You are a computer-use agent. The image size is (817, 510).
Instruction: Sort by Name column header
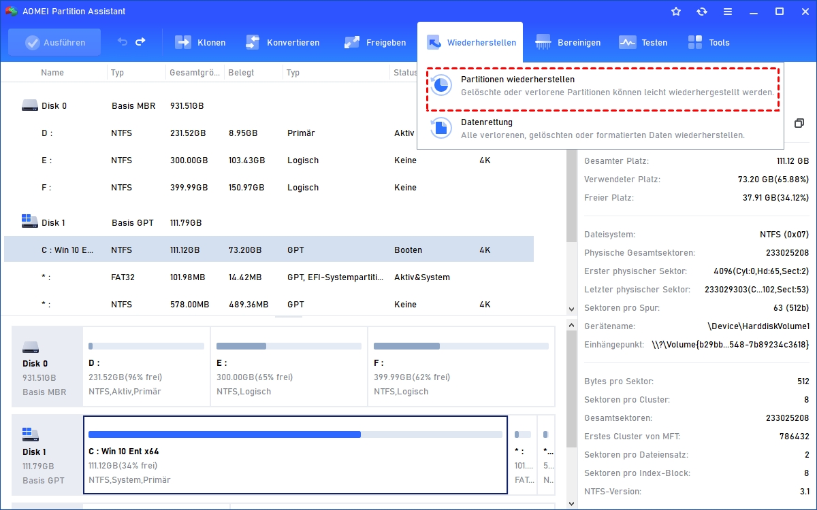coord(52,72)
